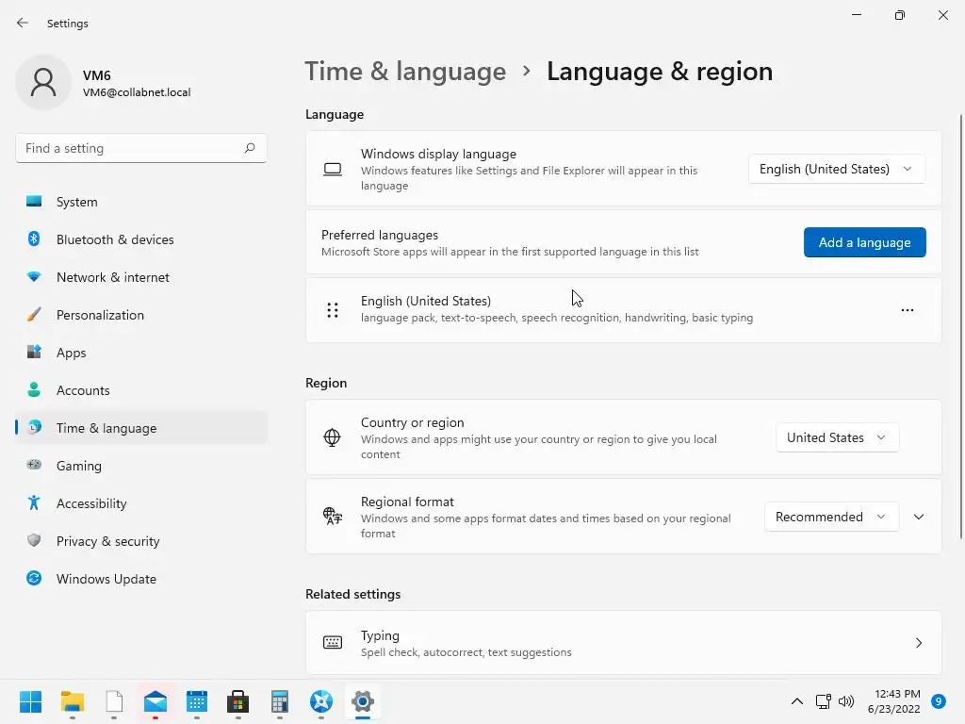
Task: Click the Personalization paintbrush icon
Action: pos(34,315)
